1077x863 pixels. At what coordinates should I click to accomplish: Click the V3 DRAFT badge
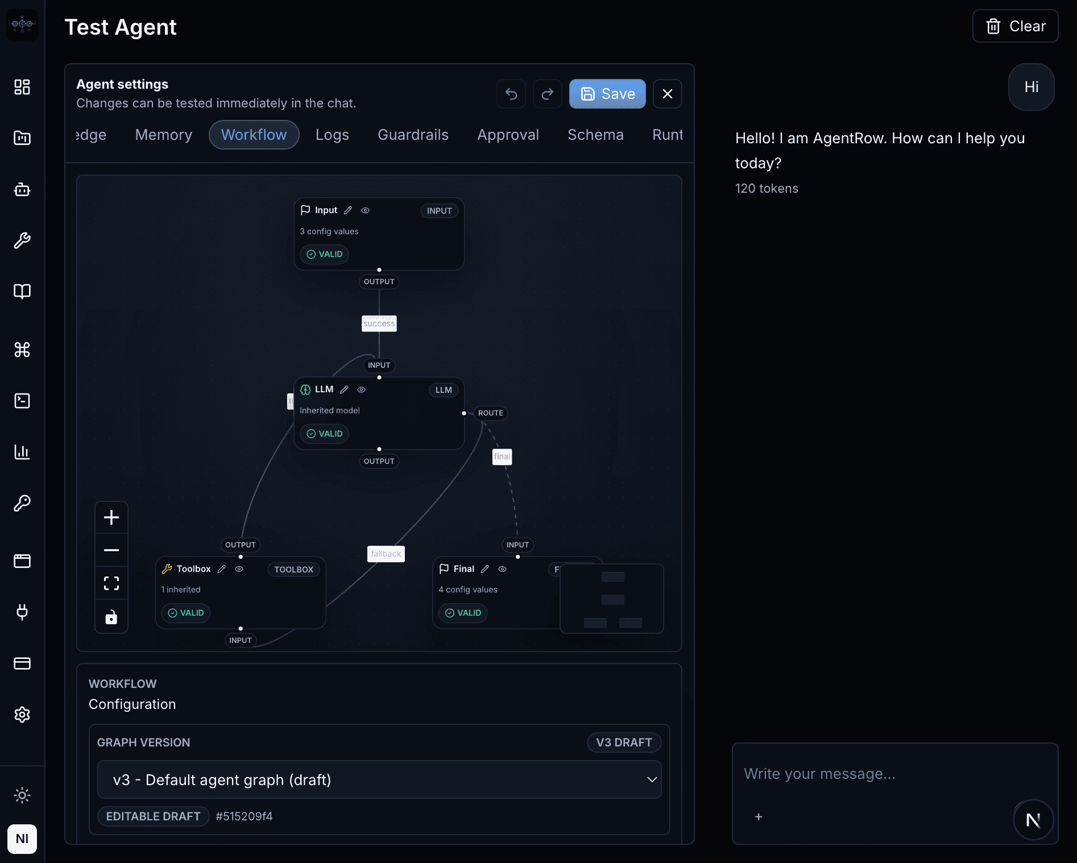pyautogui.click(x=624, y=742)
